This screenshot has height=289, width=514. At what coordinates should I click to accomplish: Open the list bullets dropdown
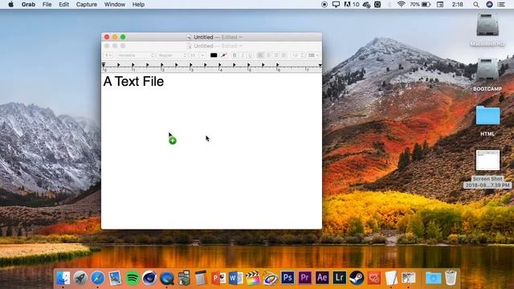coord(313,55)
